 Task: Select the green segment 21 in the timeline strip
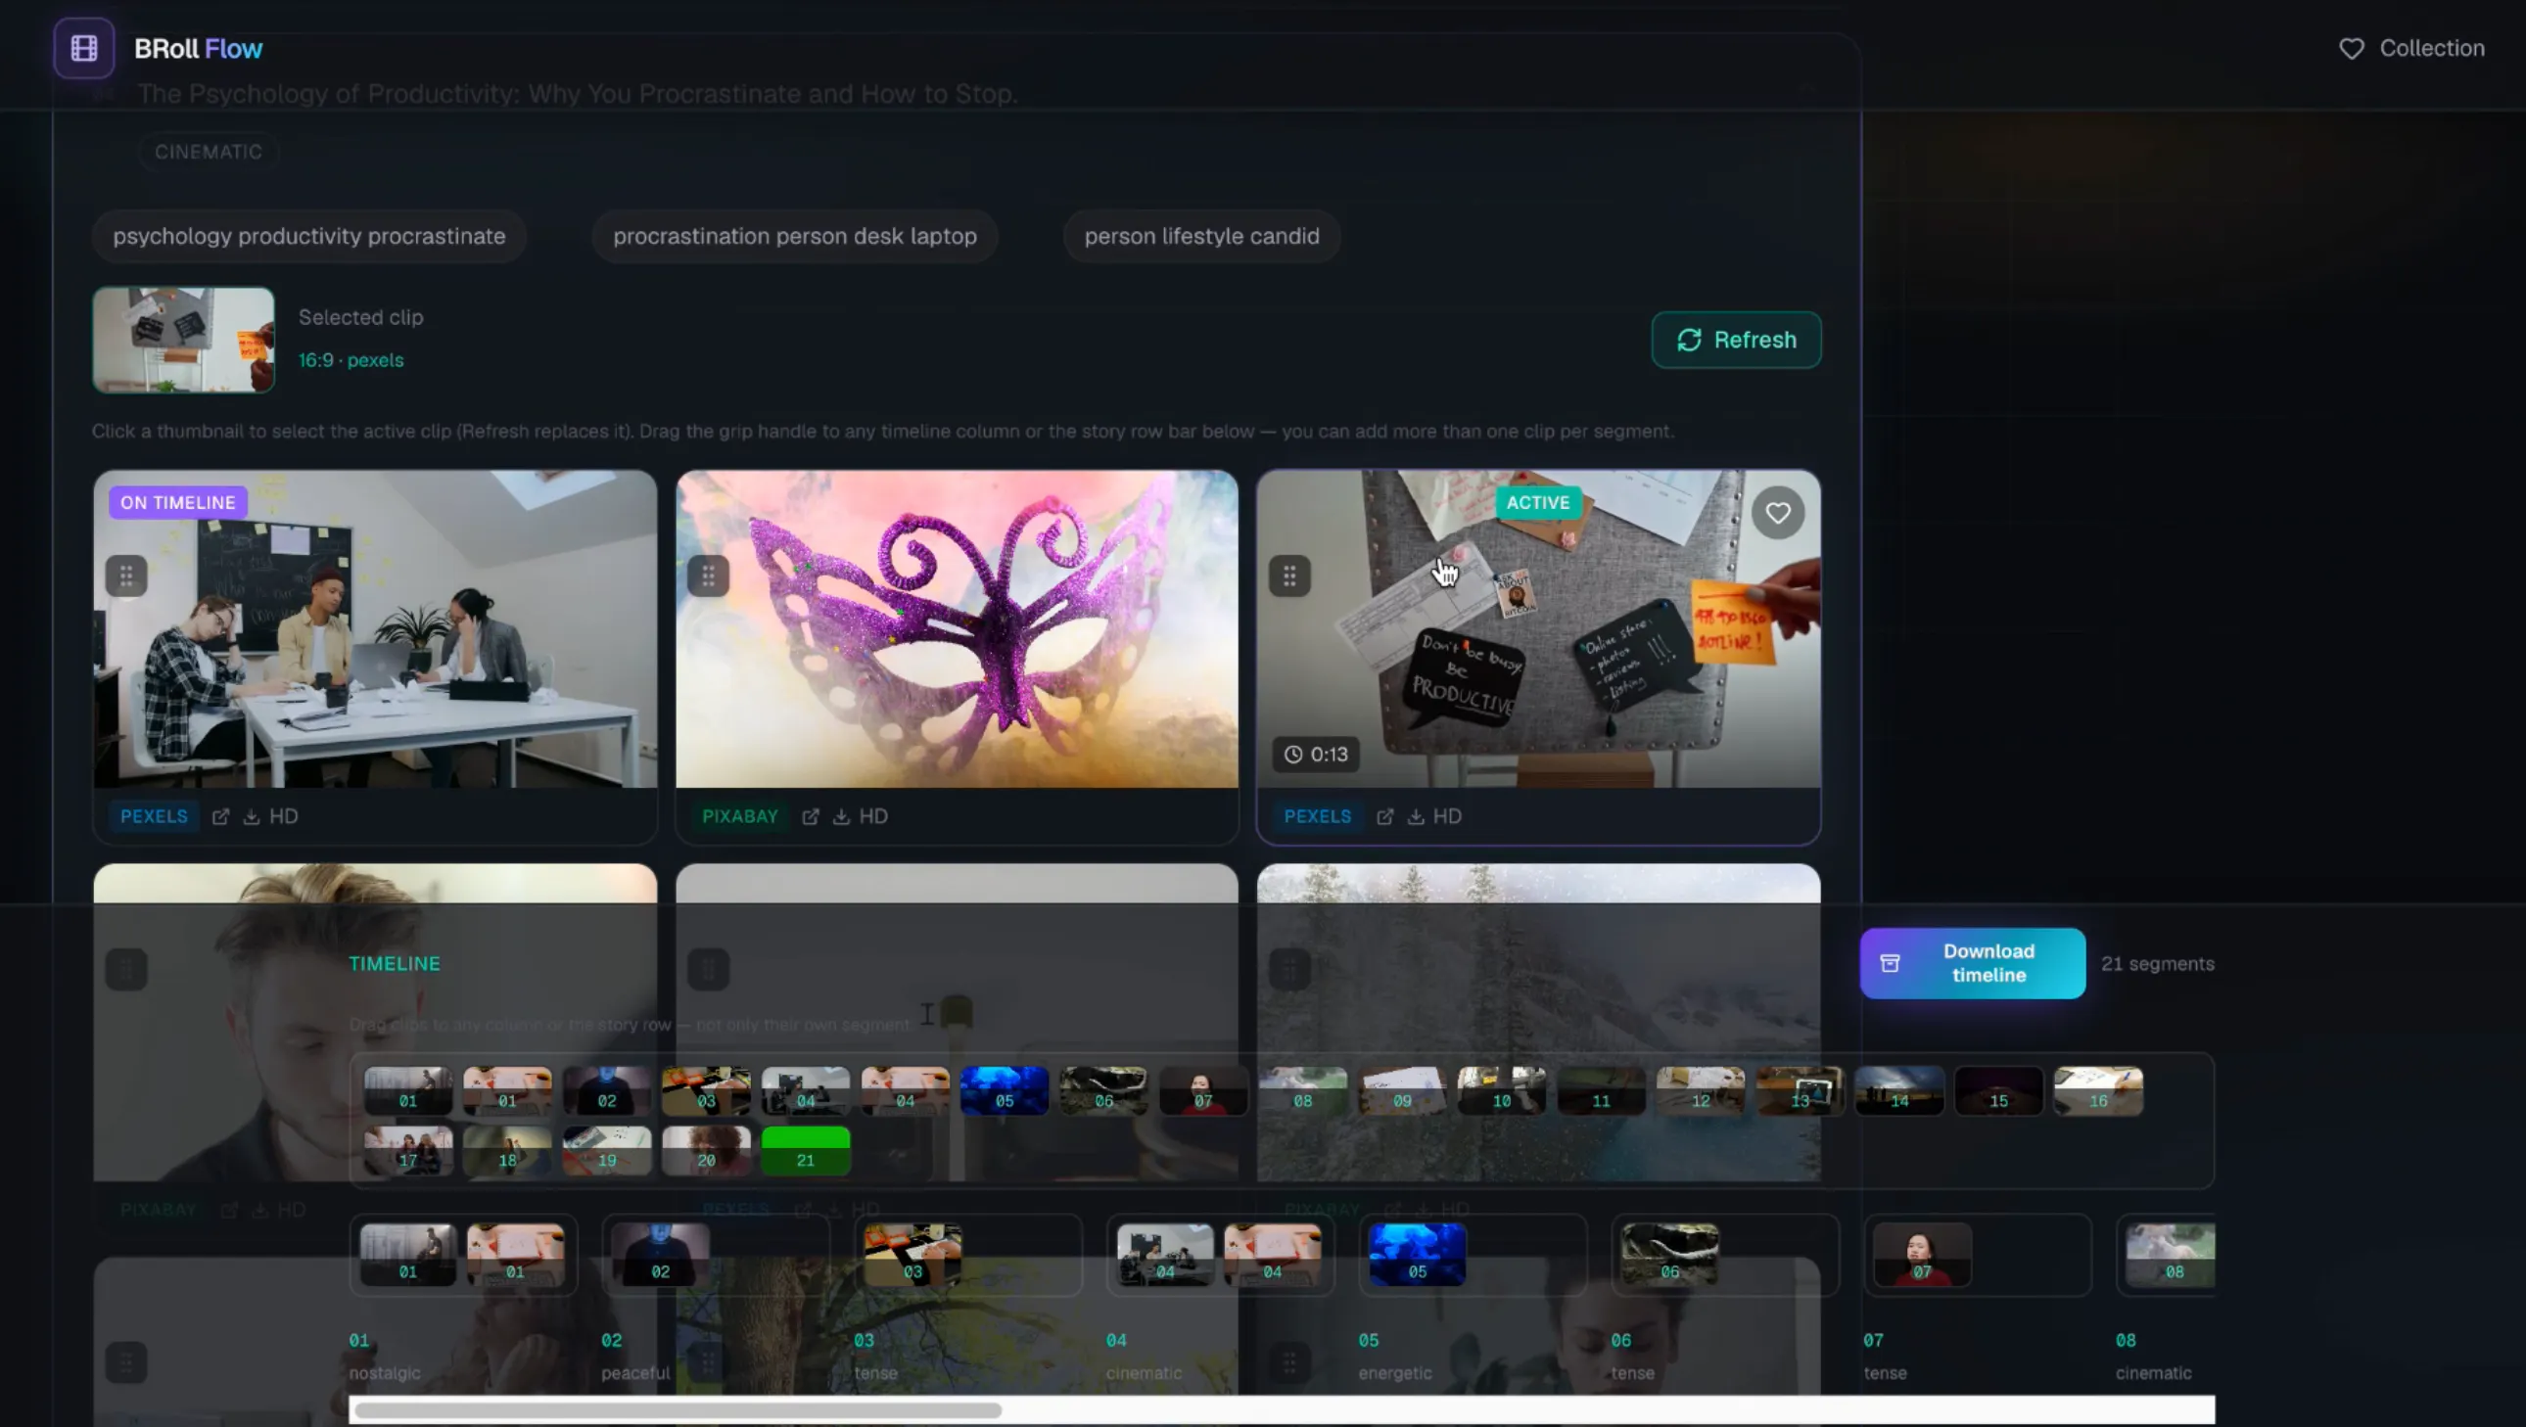pyautogui.click(x=805, y=1151)
